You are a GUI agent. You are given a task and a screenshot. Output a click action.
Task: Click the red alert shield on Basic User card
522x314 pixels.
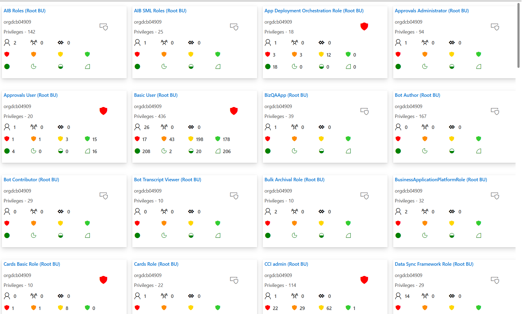pos(234,111)
